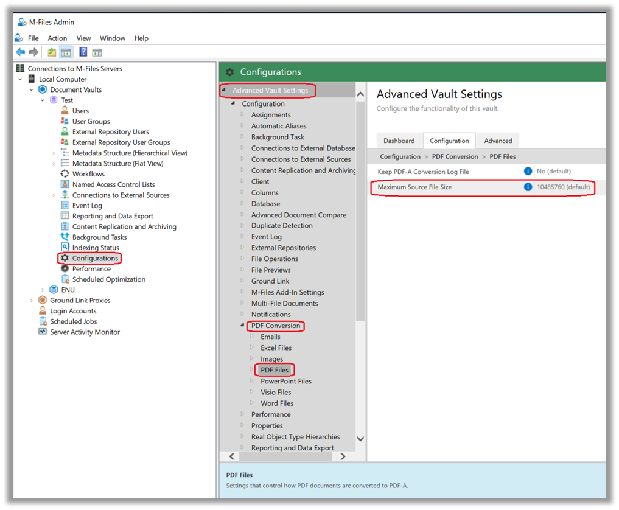Viewport: 619px width, 510px height.
Task: Open the Help menu
Action: coord(141,38)
